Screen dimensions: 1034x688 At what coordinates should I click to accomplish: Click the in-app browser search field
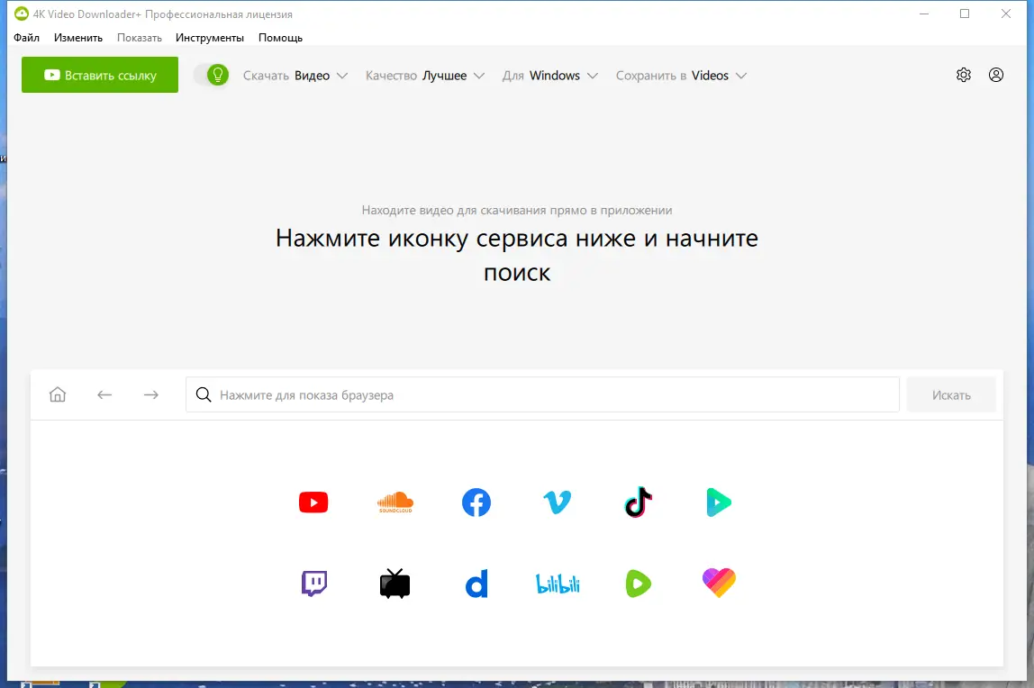coord(540,394)
